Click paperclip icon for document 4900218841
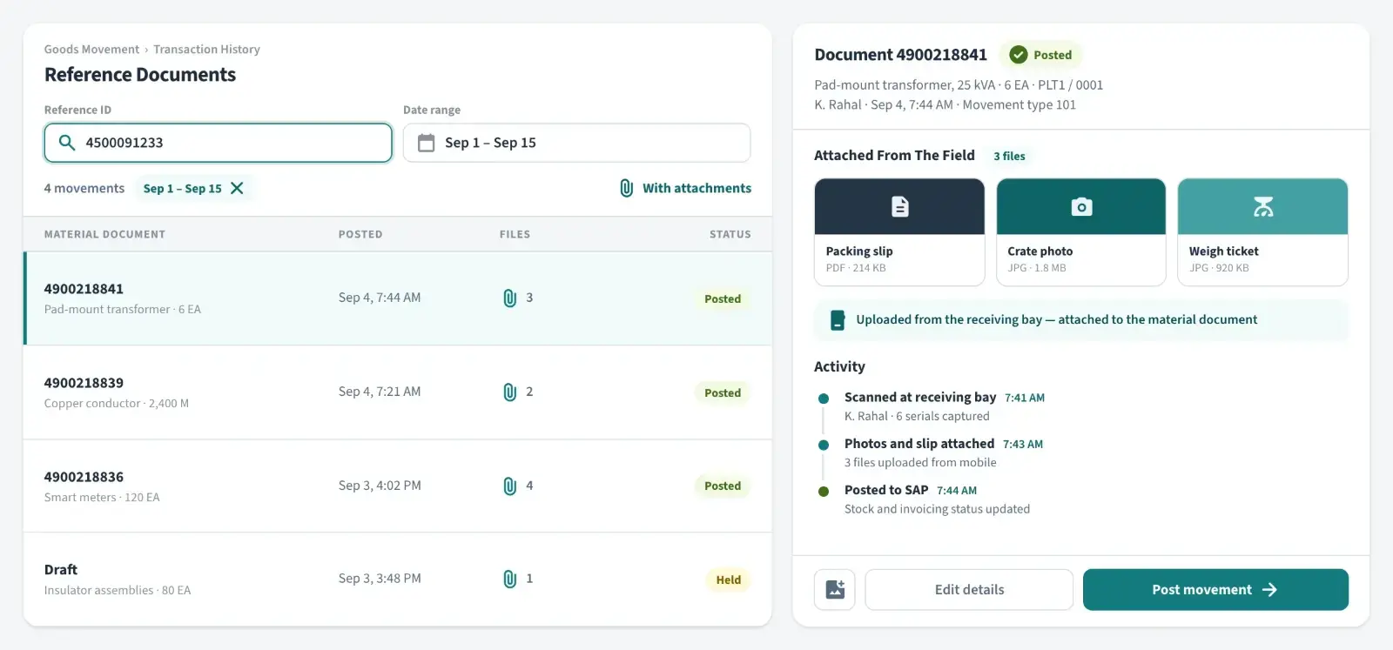1393x650 pixels. 510,298
